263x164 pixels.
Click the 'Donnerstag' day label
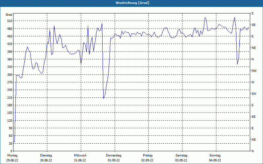113,155
